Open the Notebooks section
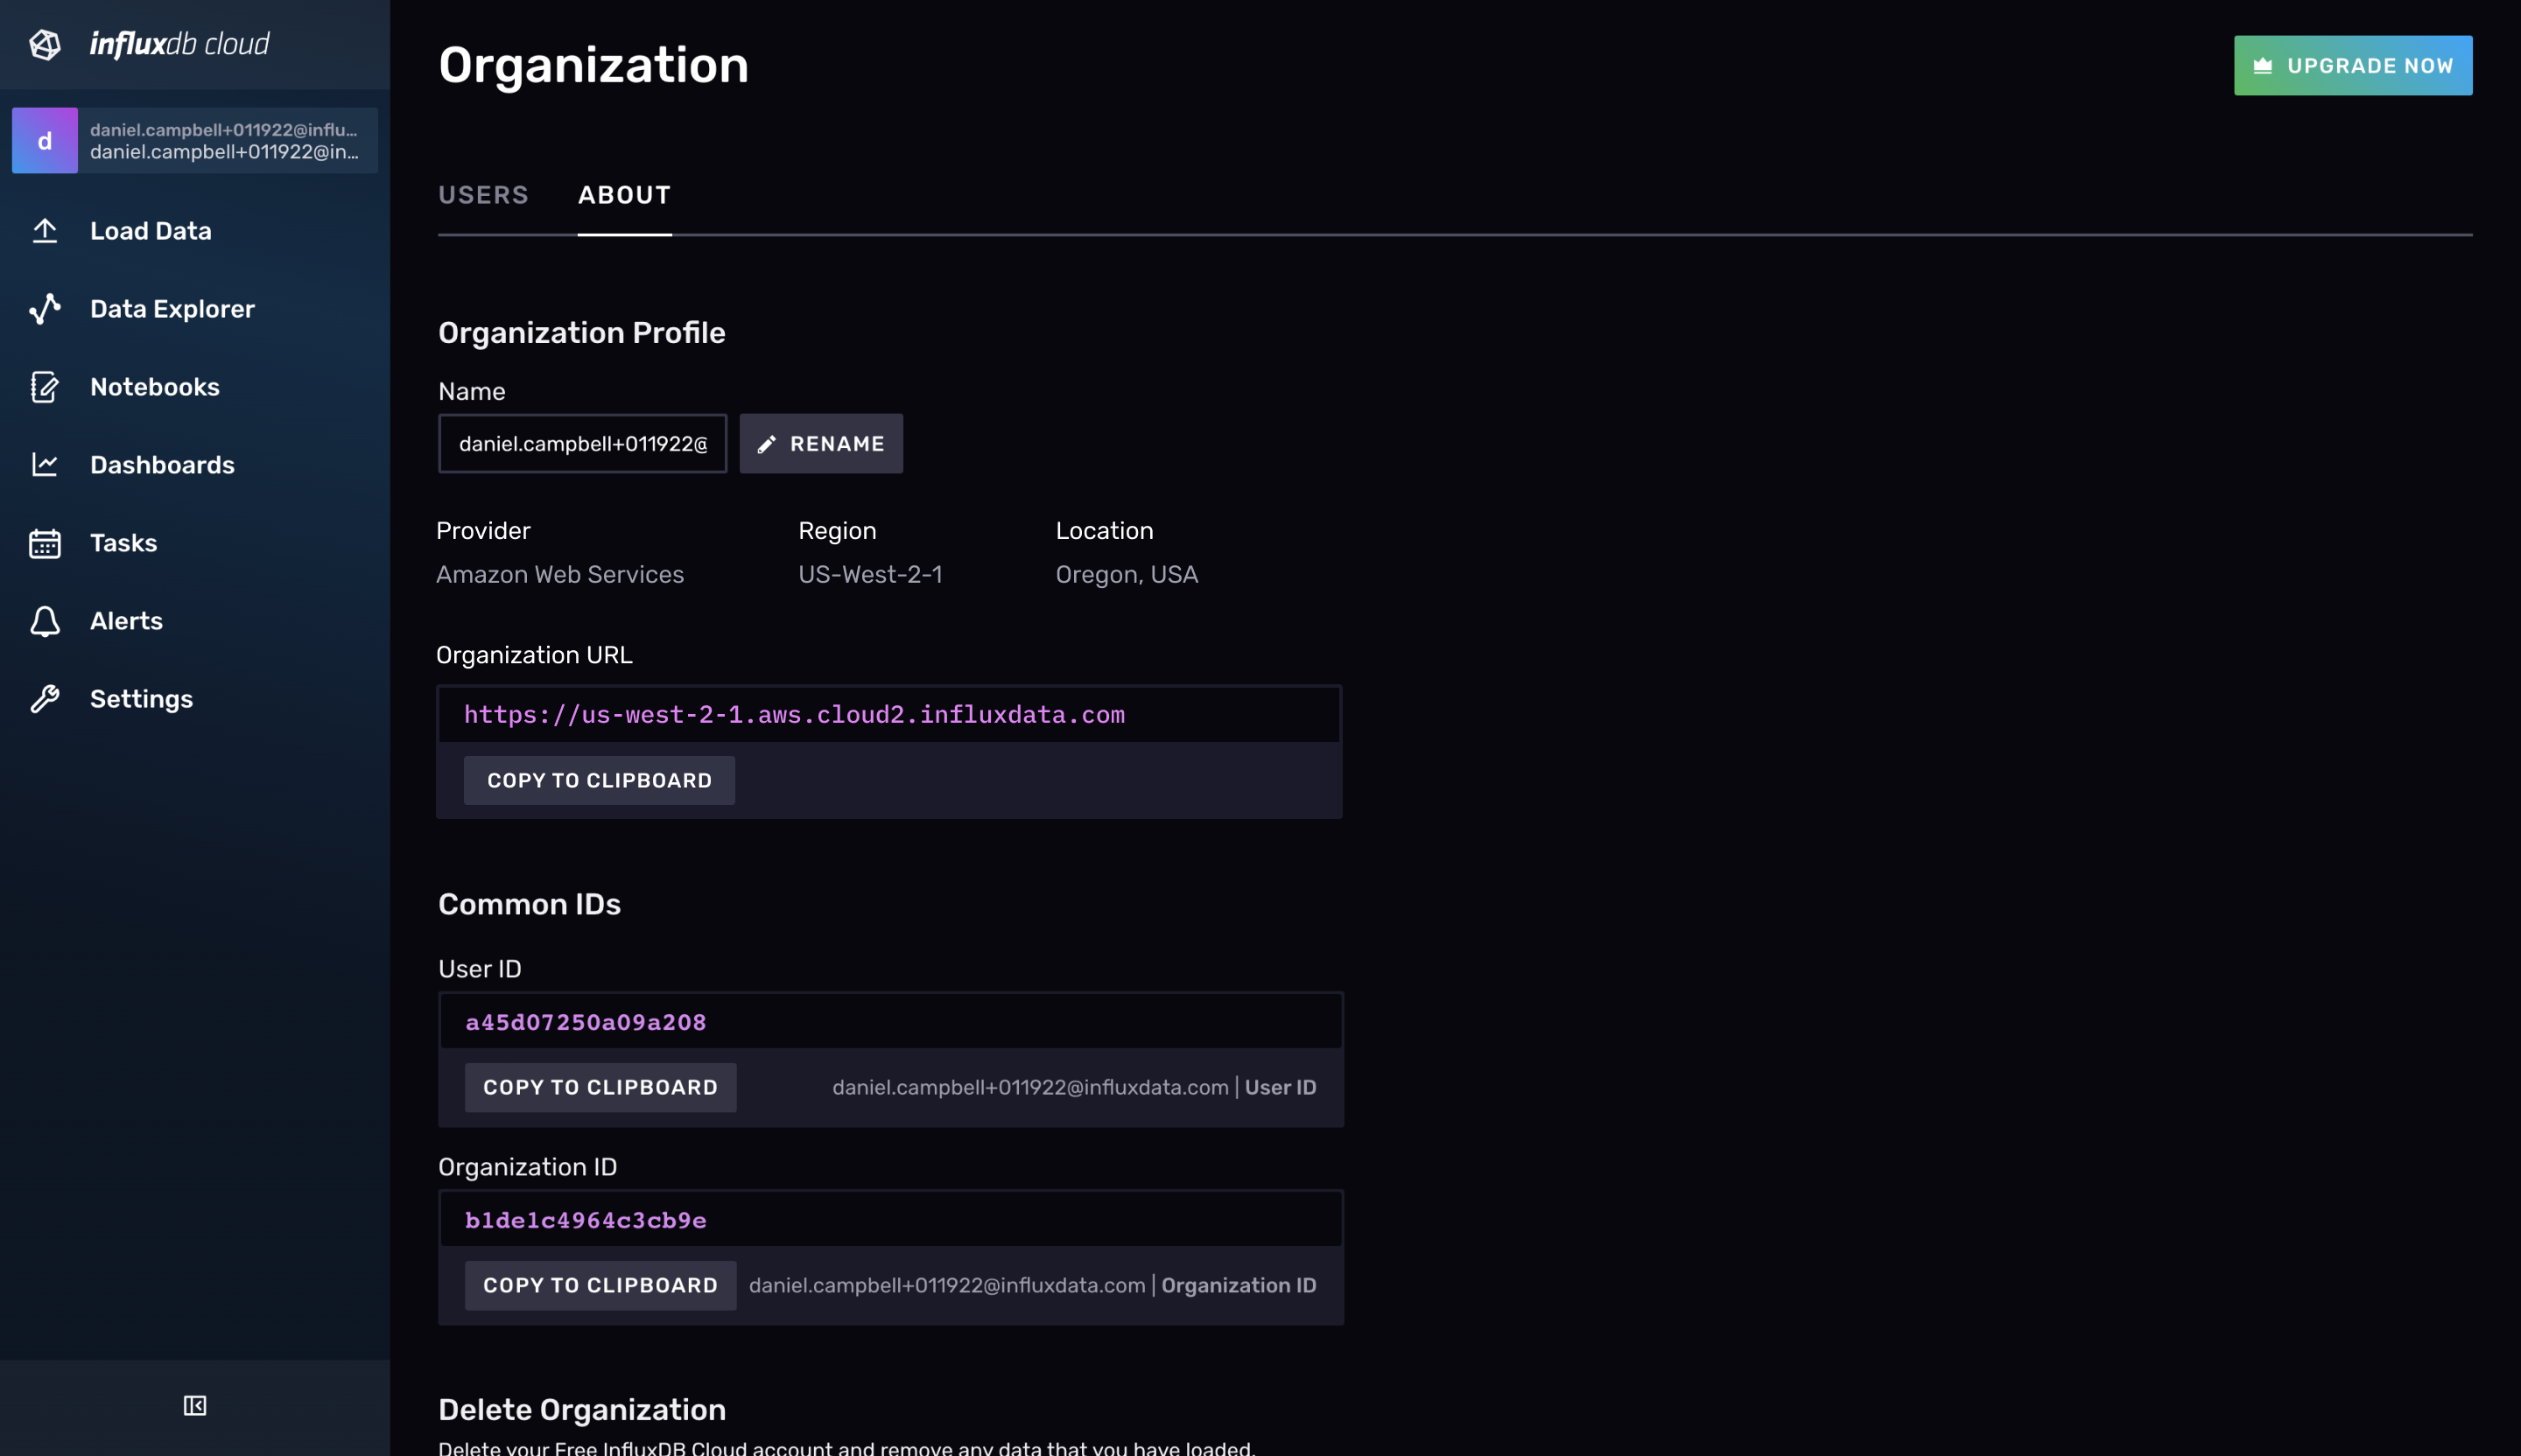Viewport: 2521px width, 1456px height. (155, 387)
